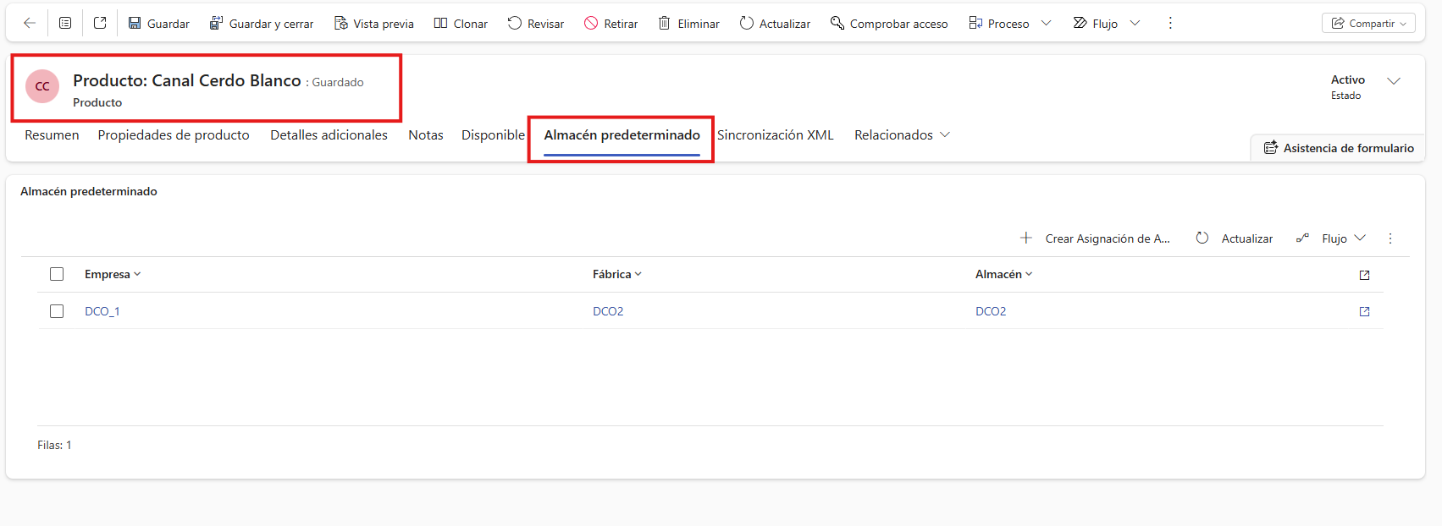Switch to the Propiedades de producto tab
Viewport: 1442px width, 526px height.
[x=174, y=135]
